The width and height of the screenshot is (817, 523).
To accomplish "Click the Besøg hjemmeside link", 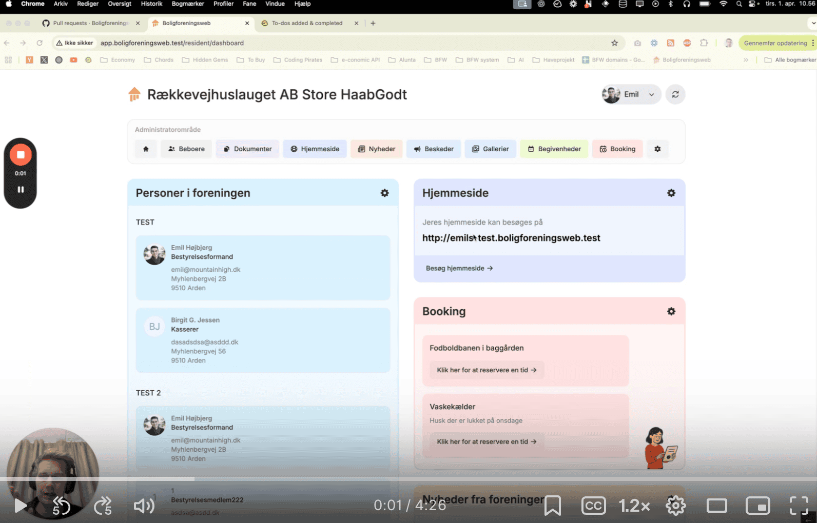I will point(459,268).
